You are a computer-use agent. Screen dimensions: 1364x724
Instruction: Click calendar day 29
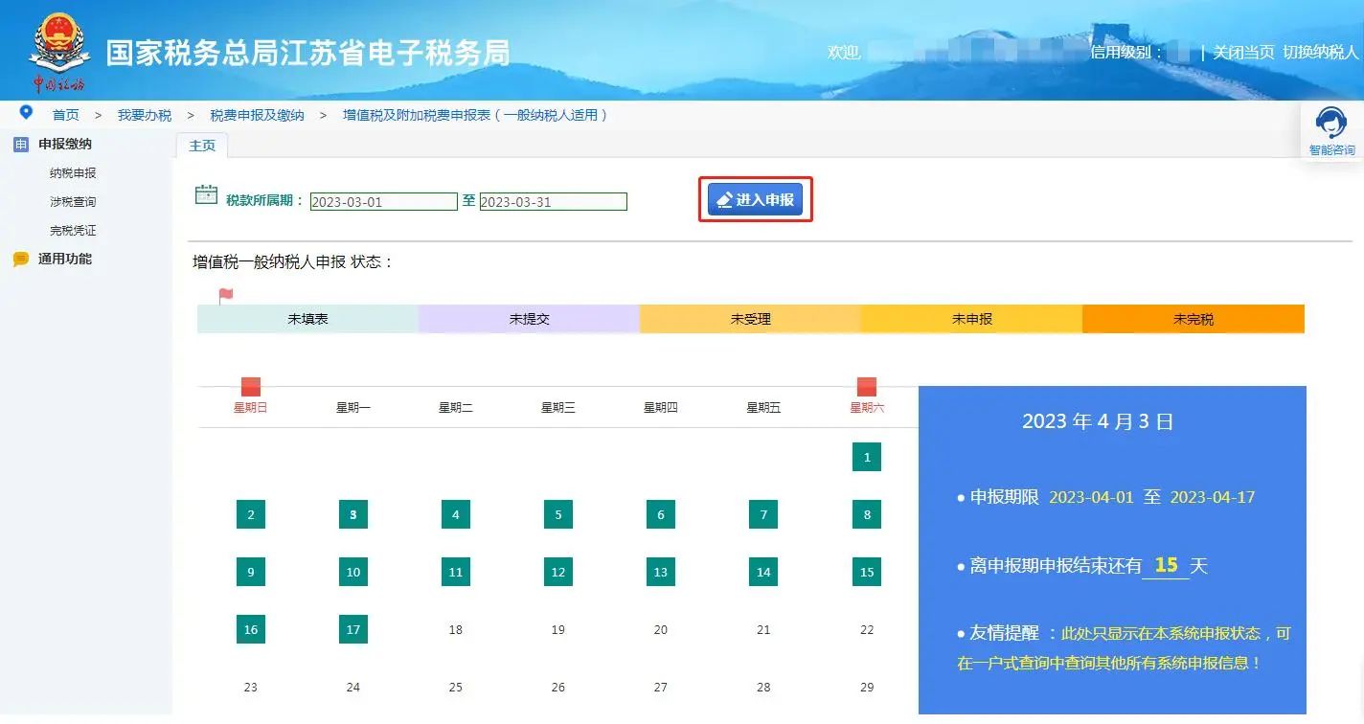point(867,687)
